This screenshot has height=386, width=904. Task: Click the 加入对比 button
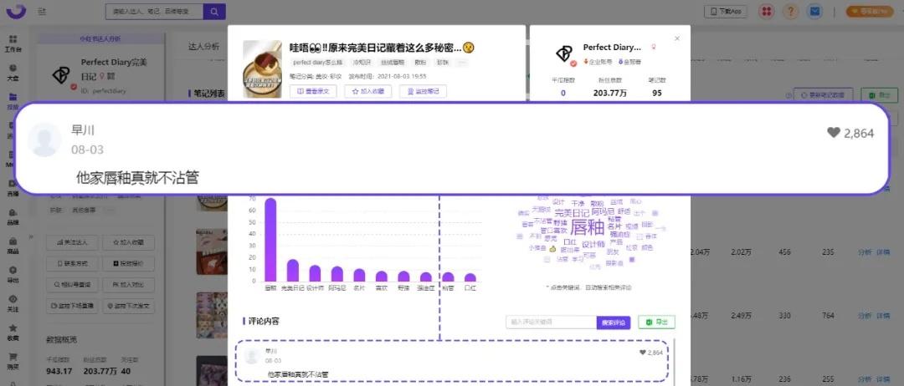point(129,284)
